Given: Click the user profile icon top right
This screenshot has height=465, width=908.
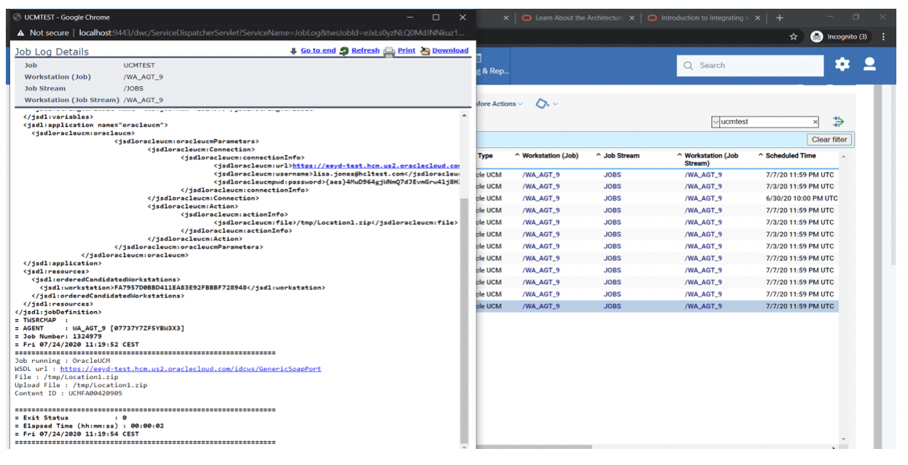Looking at the screenshot, I should (869, 65).
